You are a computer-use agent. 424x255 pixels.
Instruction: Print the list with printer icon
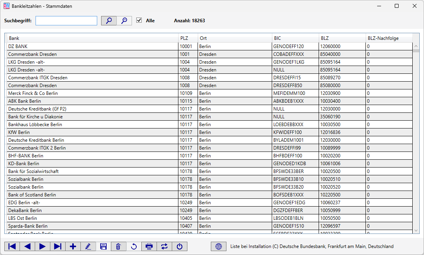[x=149, y=246]
